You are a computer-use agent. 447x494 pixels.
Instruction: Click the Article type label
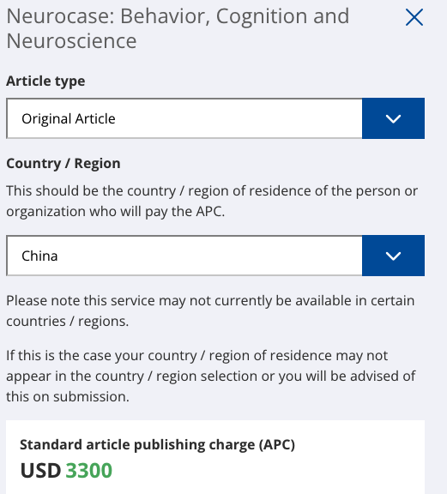tap(45, 81)
